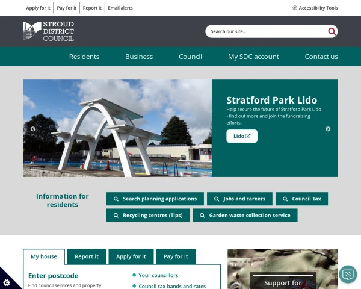The height and width of the screenshot is (289, 361).
Task: Click the Stroud District Council logo
Action: point(48,31)
